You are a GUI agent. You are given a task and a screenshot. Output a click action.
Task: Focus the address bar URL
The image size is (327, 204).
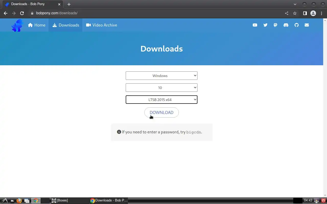tap(57, 13)
